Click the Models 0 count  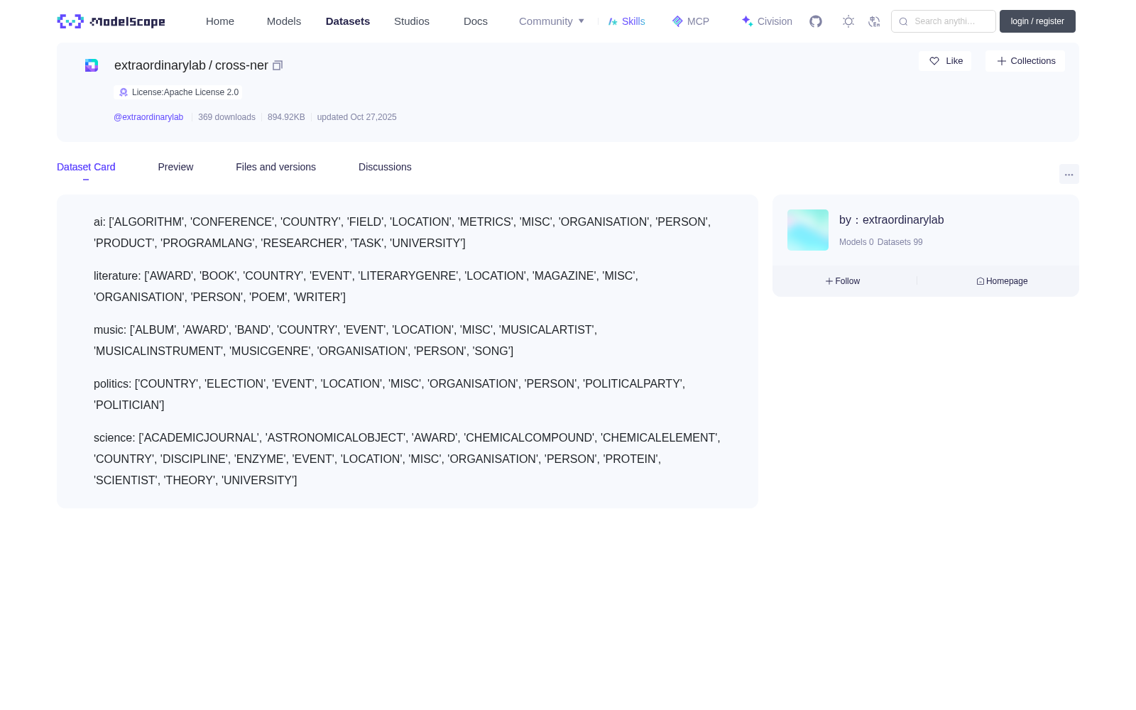[x=856, y=242]
